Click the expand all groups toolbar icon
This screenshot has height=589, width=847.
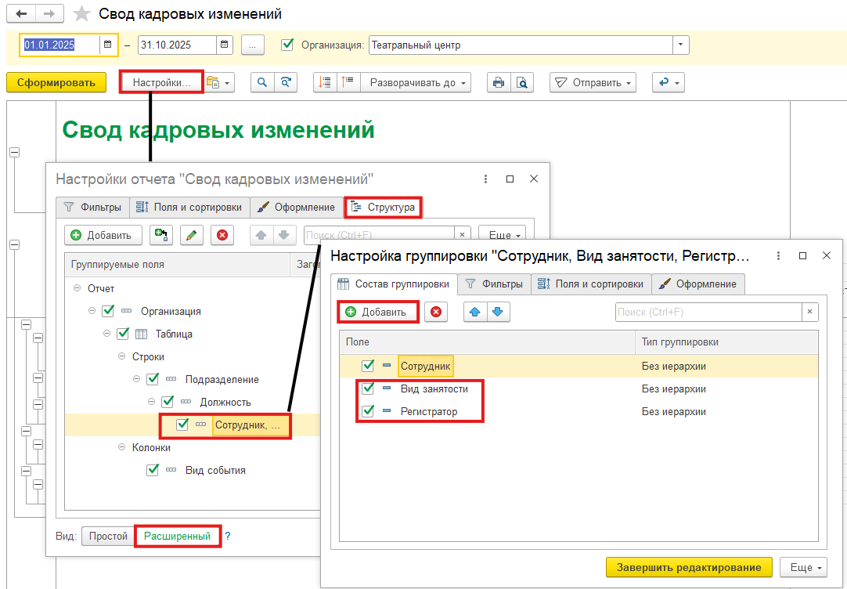[x=348, y=83]
